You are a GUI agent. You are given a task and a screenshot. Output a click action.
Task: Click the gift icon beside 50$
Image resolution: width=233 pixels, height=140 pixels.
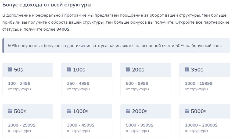(x=10, y=69)
